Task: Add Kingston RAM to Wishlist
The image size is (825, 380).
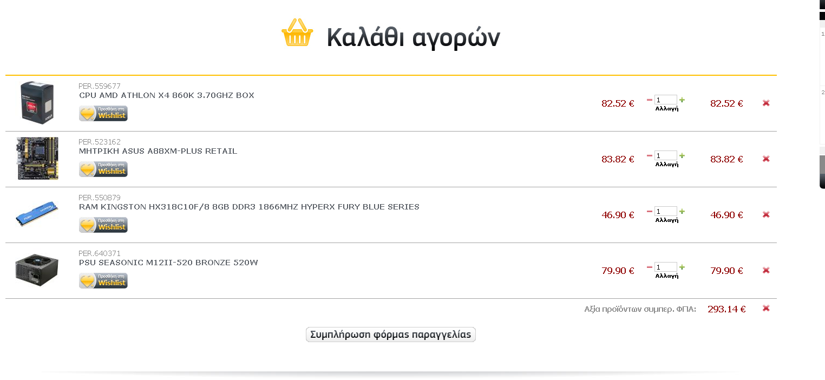Action: coord(103,225)
